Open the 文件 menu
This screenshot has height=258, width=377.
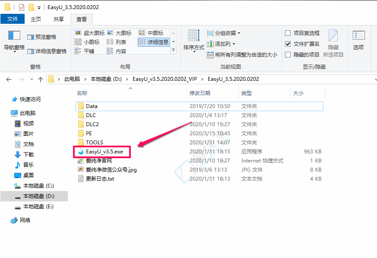click(x=13, y=19)
